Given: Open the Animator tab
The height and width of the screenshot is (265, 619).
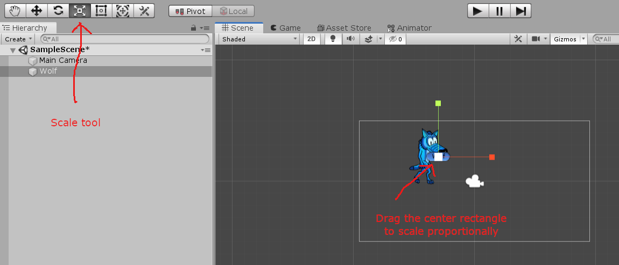Looking at the screenshot, I should (410, 28).
